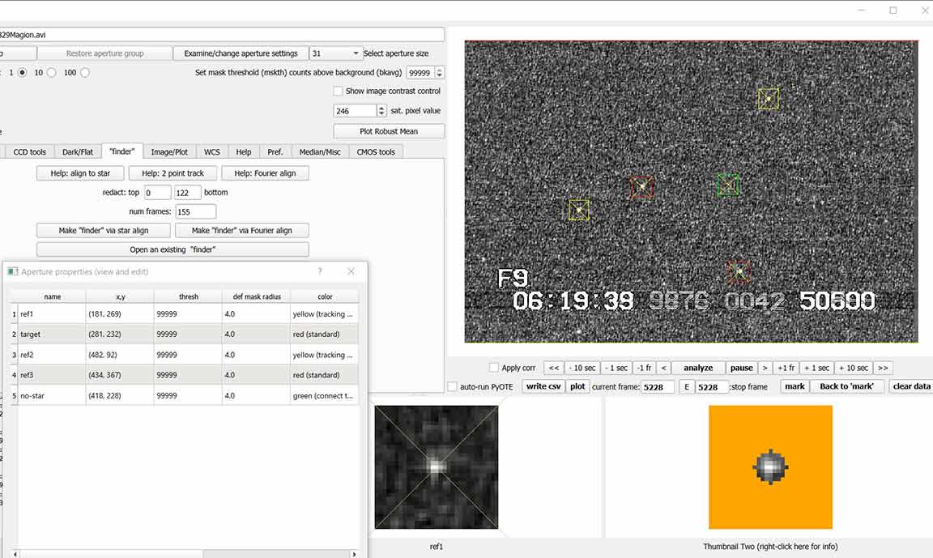Click Make "finder" via Fourier align
933x558 pixels.
[241, 230]
